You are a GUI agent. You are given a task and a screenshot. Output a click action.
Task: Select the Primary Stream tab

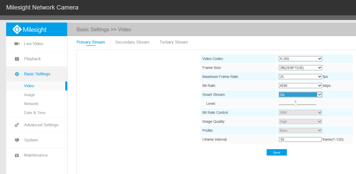point(91,42)
